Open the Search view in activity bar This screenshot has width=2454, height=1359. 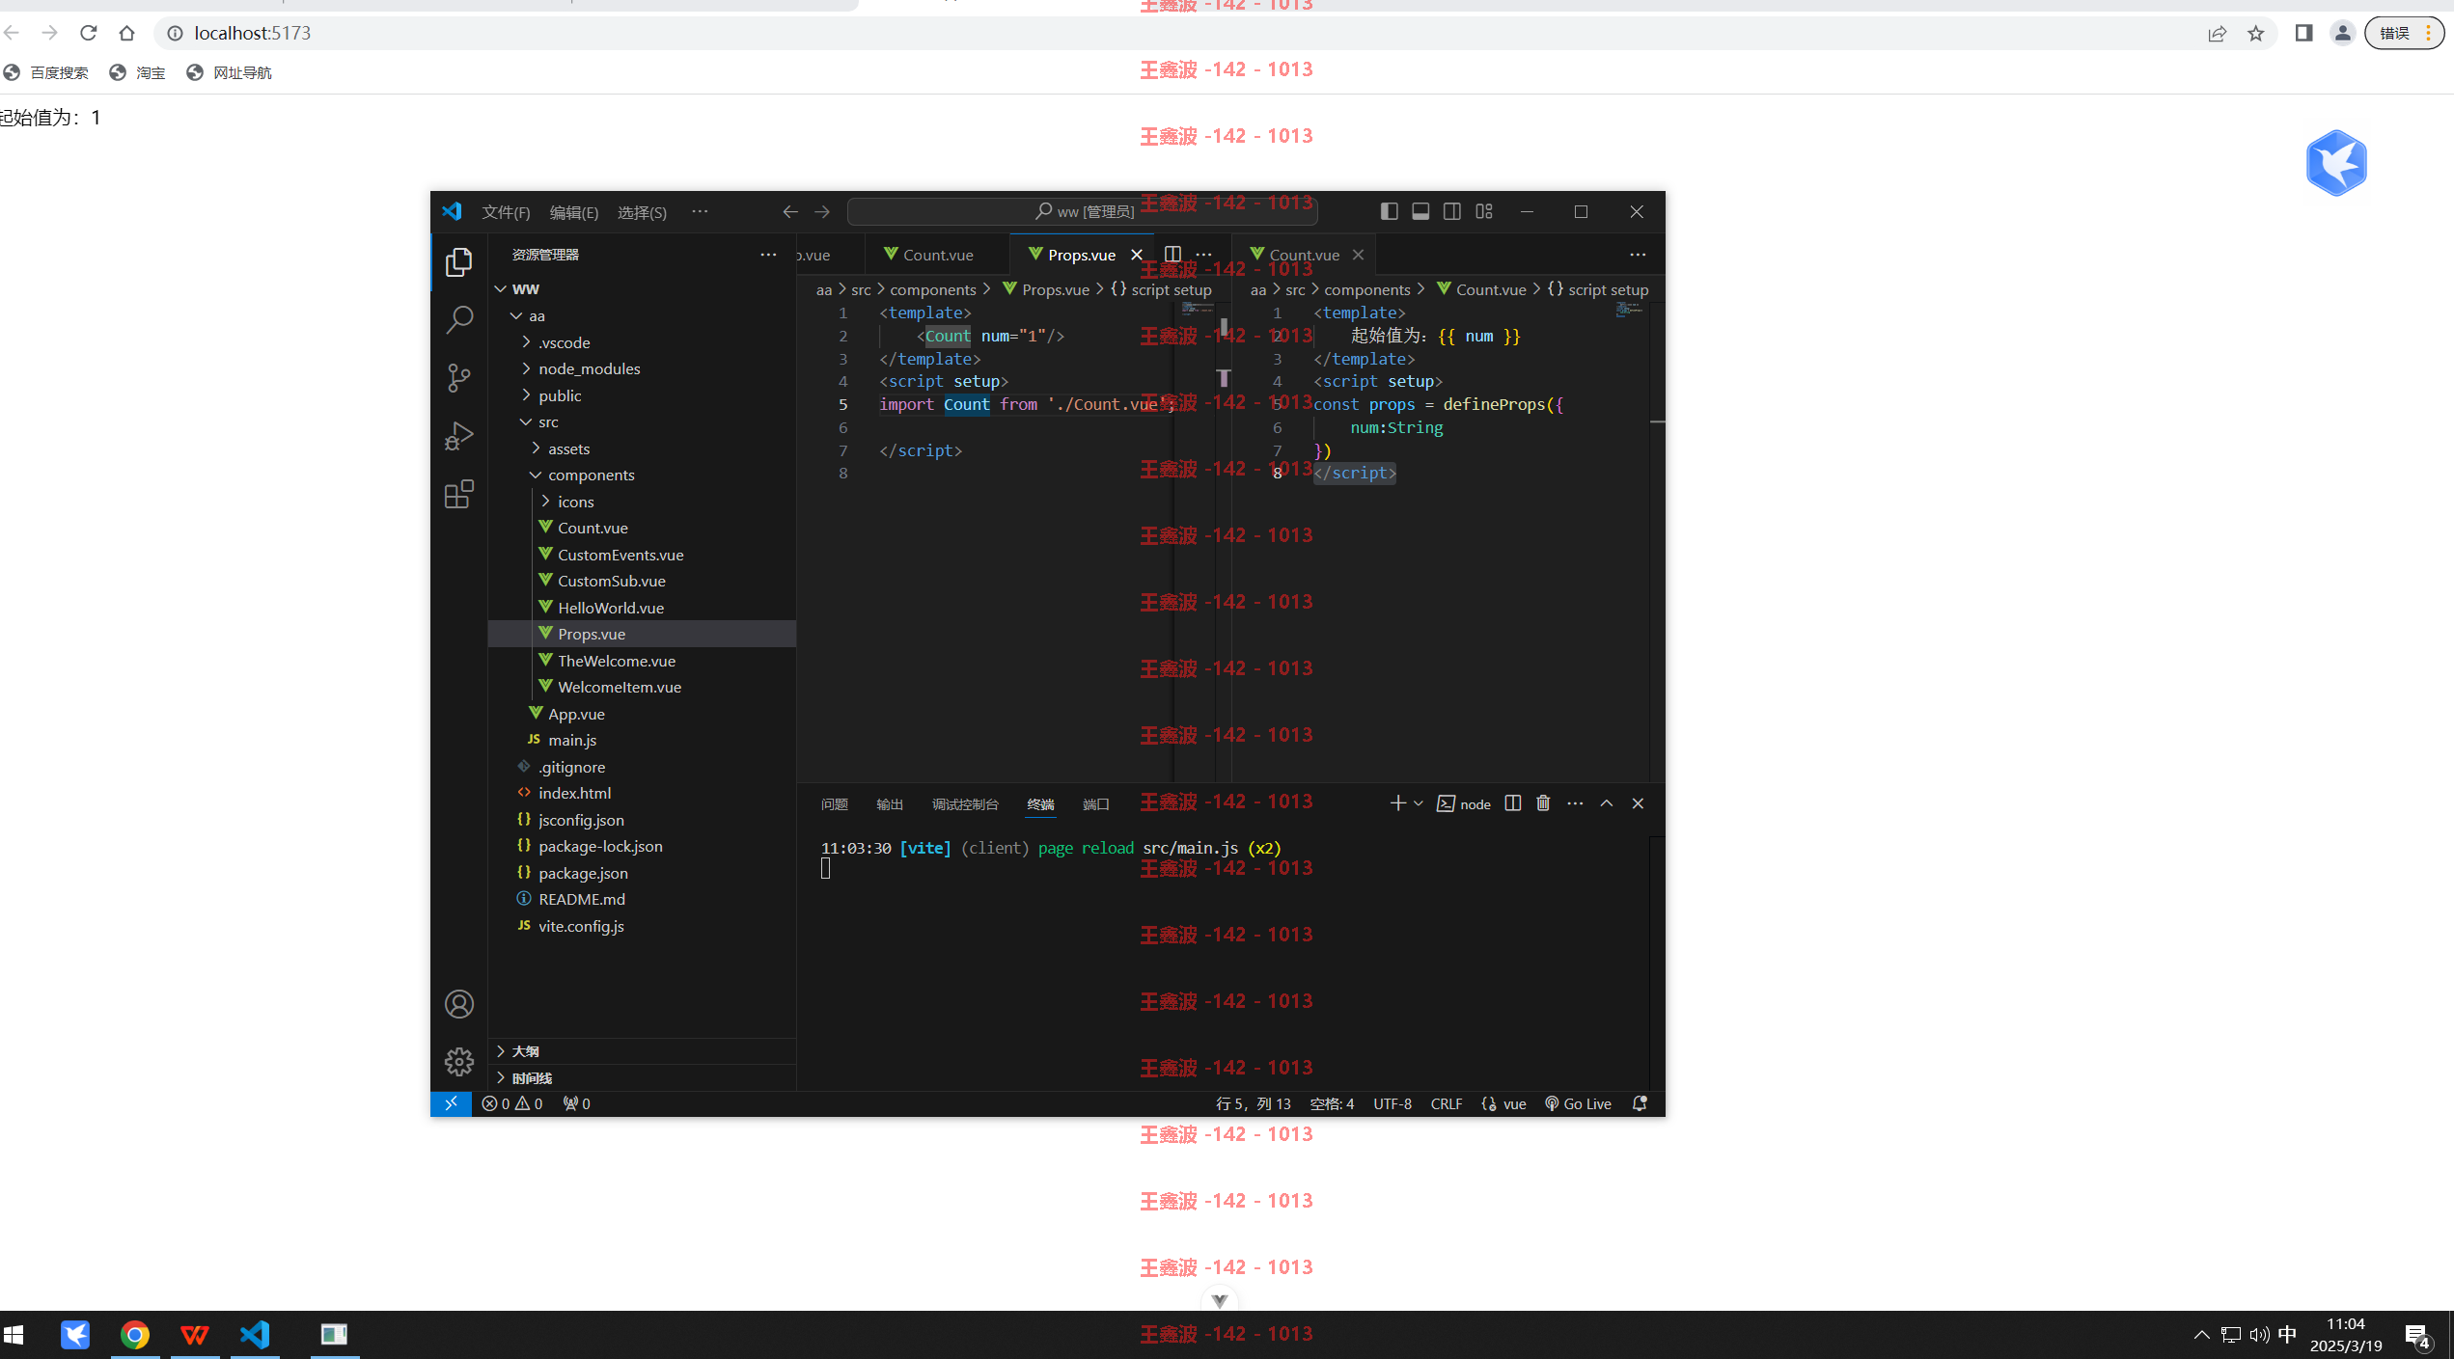459,319
